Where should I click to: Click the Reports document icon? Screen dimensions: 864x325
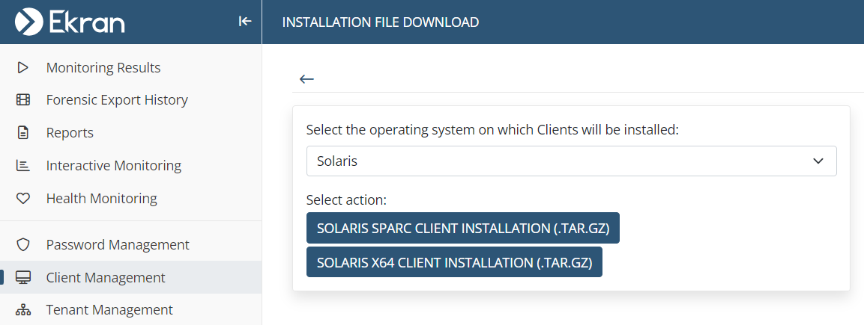(22, 133)
